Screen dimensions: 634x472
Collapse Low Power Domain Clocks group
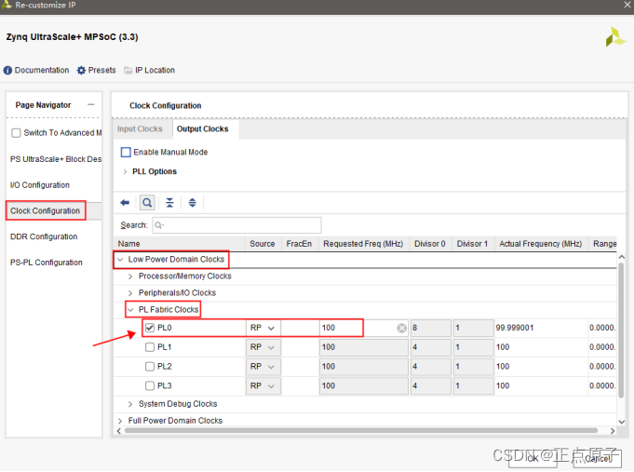[x=120, y=260]
